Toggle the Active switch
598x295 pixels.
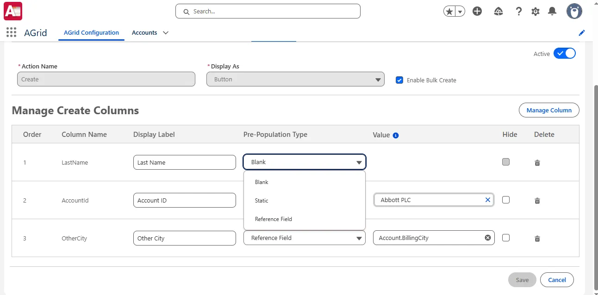coord(565,53)
